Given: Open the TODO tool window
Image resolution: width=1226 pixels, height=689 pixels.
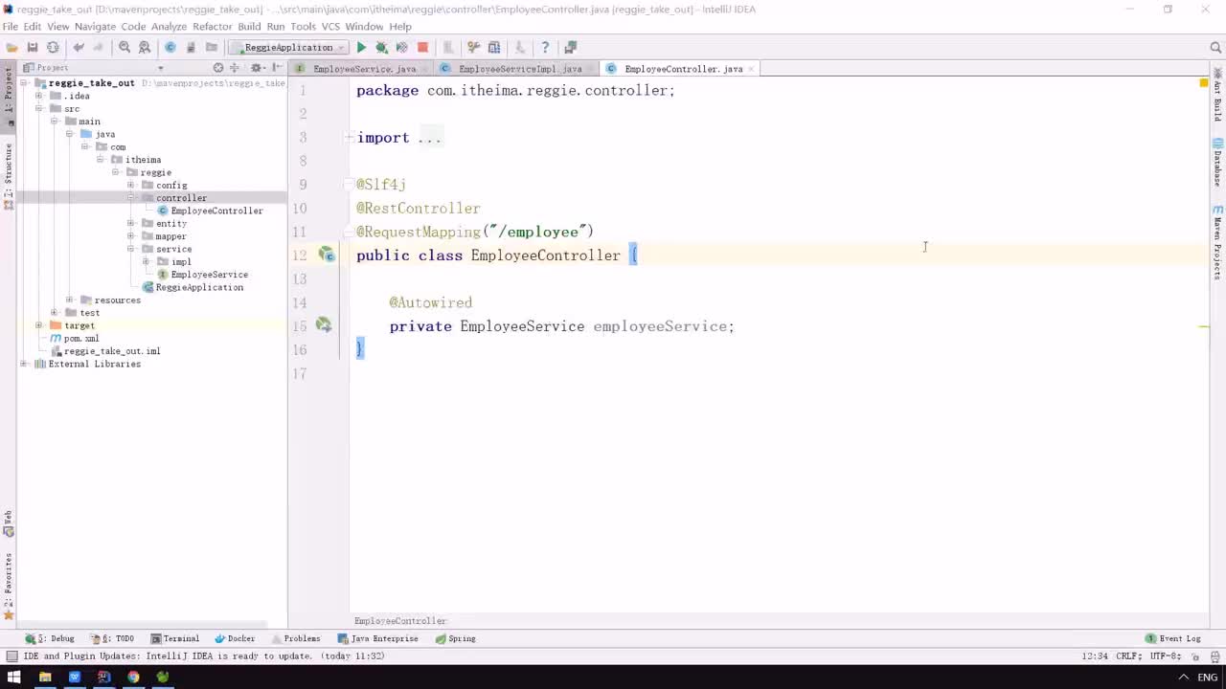Looking at the screenshot, I should click(113, 638).
